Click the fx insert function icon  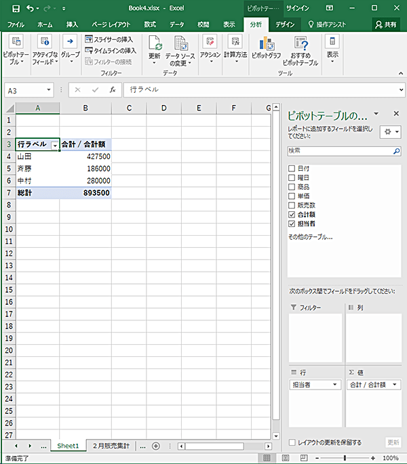click(x=113, y=89)
